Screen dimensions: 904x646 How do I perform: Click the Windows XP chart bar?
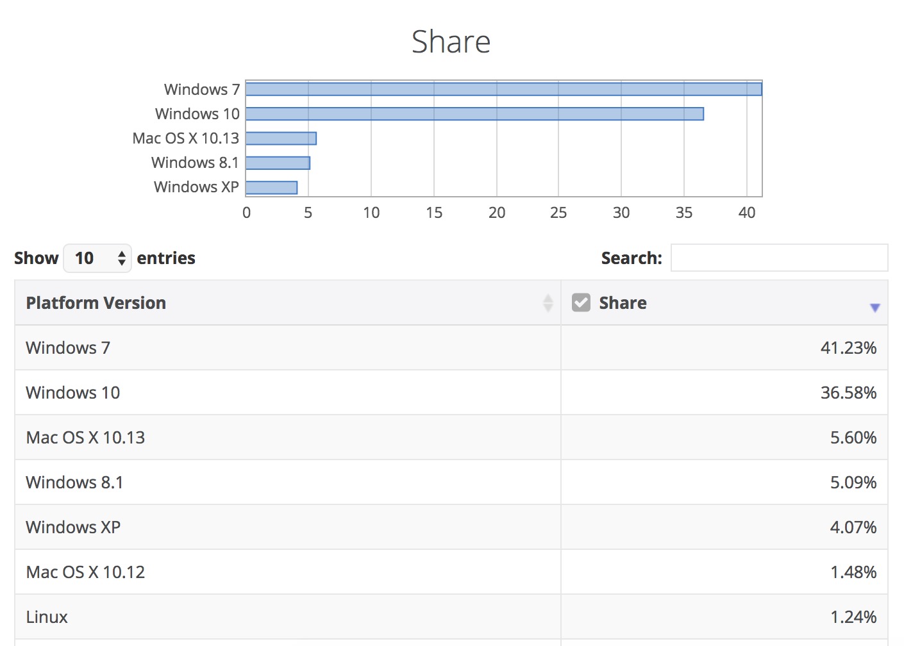point(271,187)
